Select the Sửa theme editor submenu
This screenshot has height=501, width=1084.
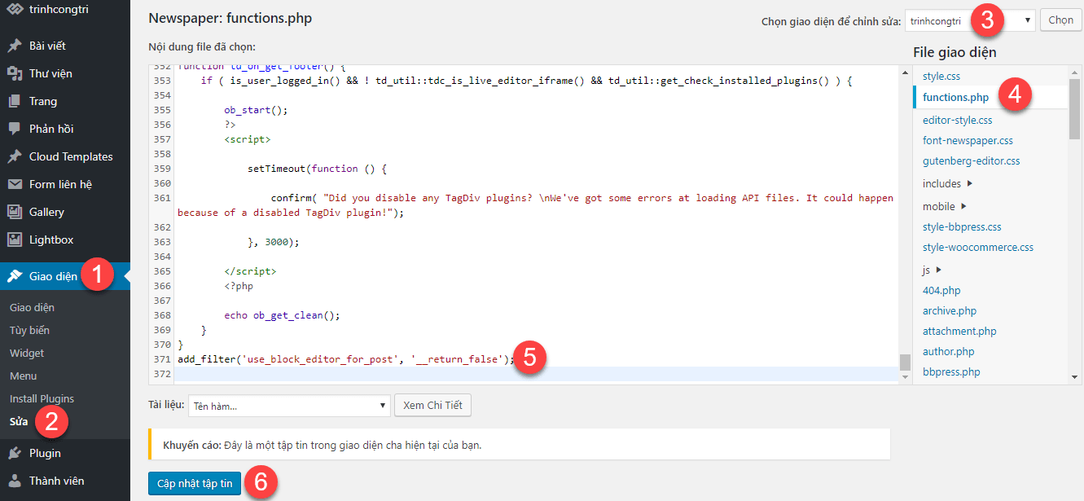[18, 421]
